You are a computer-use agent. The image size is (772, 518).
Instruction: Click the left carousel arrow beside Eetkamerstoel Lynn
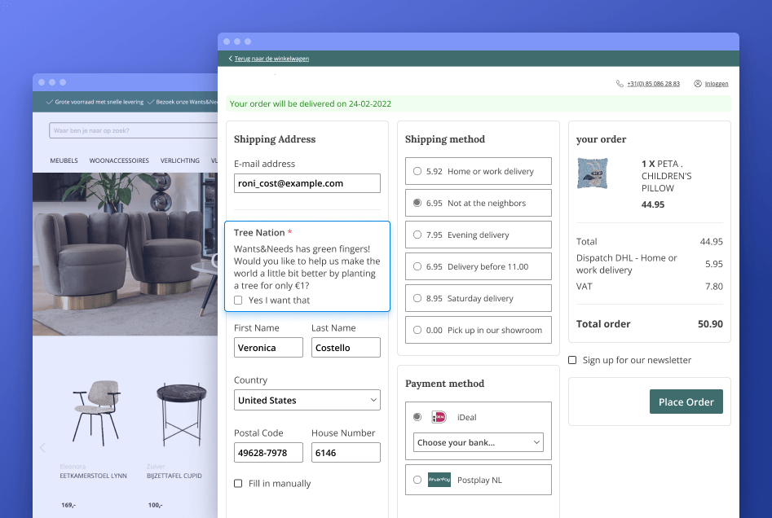tap(42, 447)
